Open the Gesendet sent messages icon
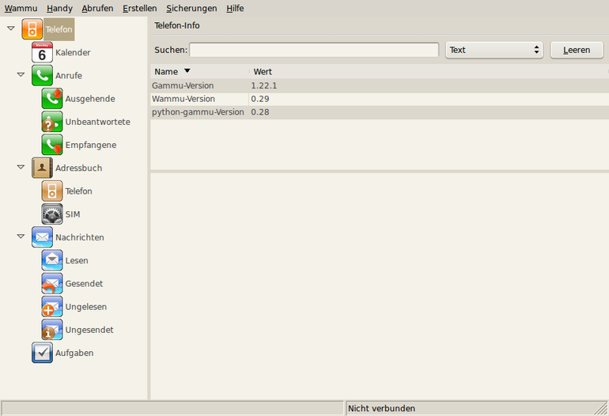 coord(52,284)
